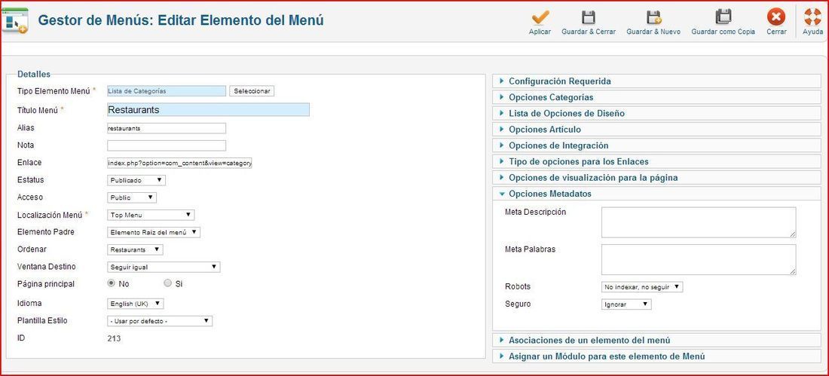Expand Tipo de opciones para los Enlaces
Viewport: 829px width, 376px height.
pos(656,161)
